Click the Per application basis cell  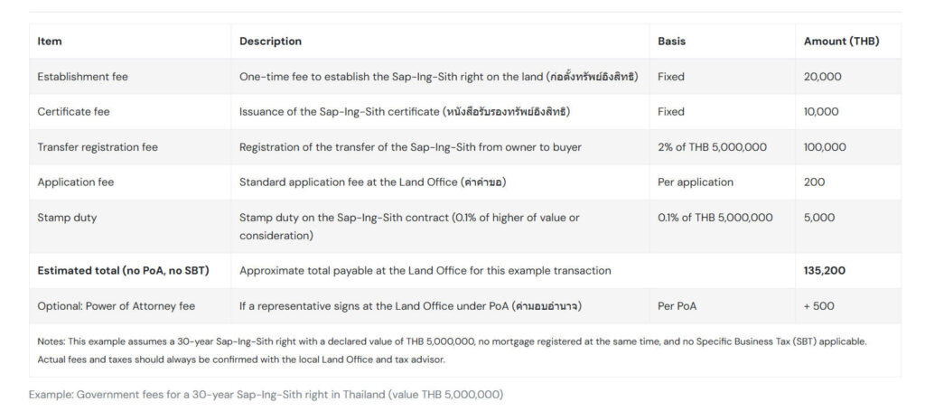pyautogui.click(x=695, y=182)
